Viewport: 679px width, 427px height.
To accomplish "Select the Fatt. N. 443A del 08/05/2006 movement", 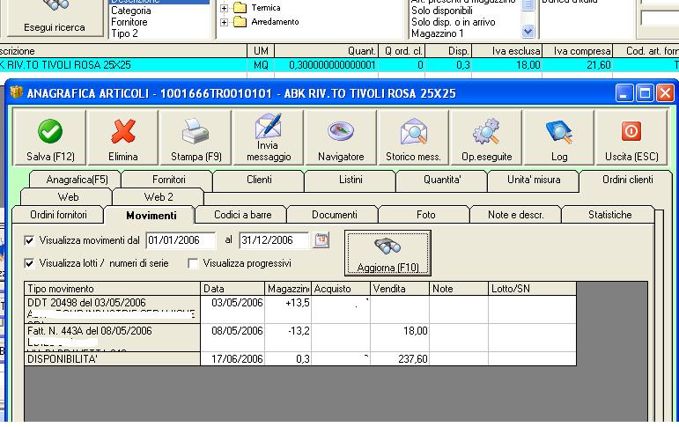I will point(112,337).
